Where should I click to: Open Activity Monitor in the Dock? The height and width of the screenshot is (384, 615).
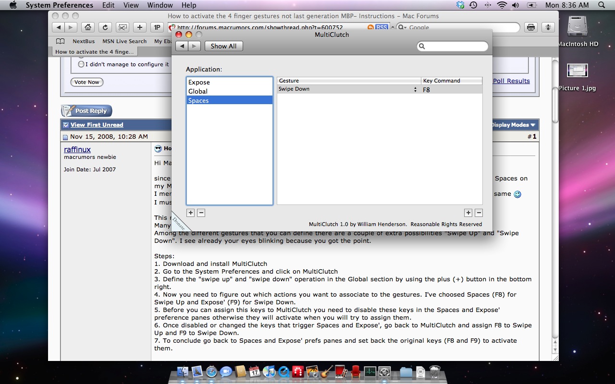(x=370, y=372)
